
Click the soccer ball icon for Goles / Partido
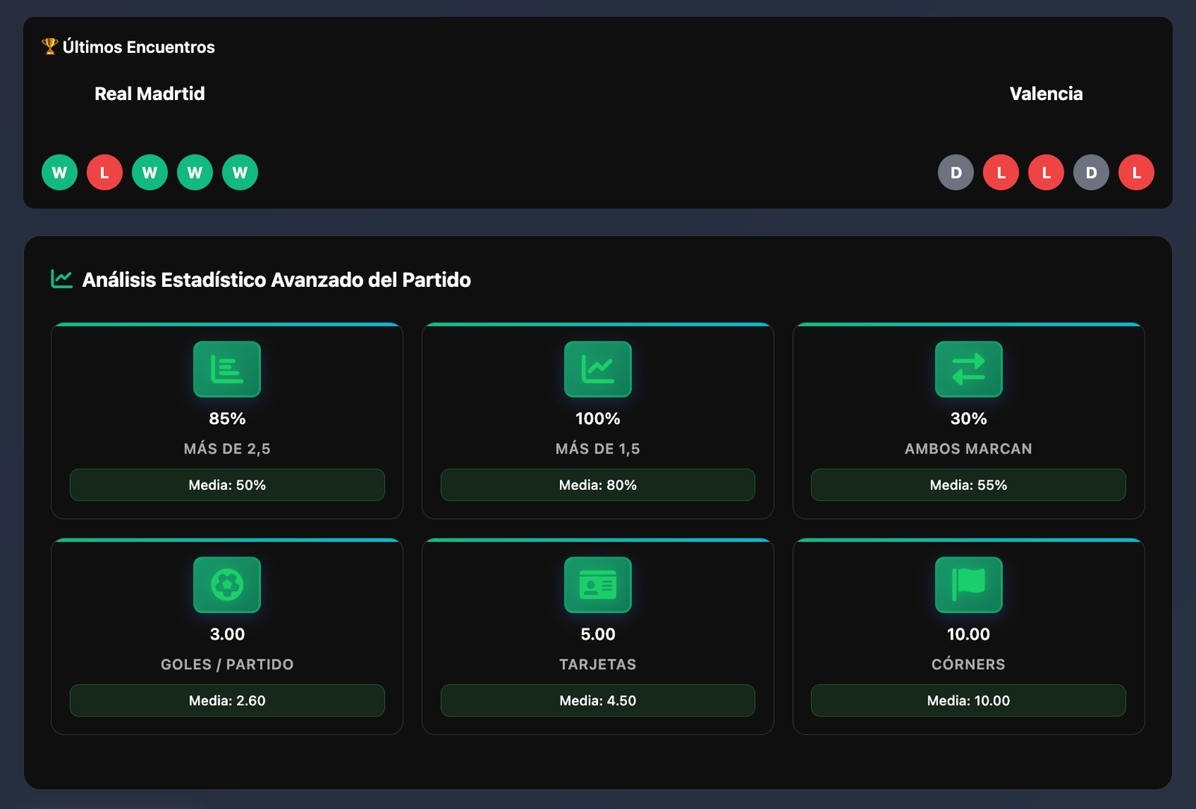226,585
